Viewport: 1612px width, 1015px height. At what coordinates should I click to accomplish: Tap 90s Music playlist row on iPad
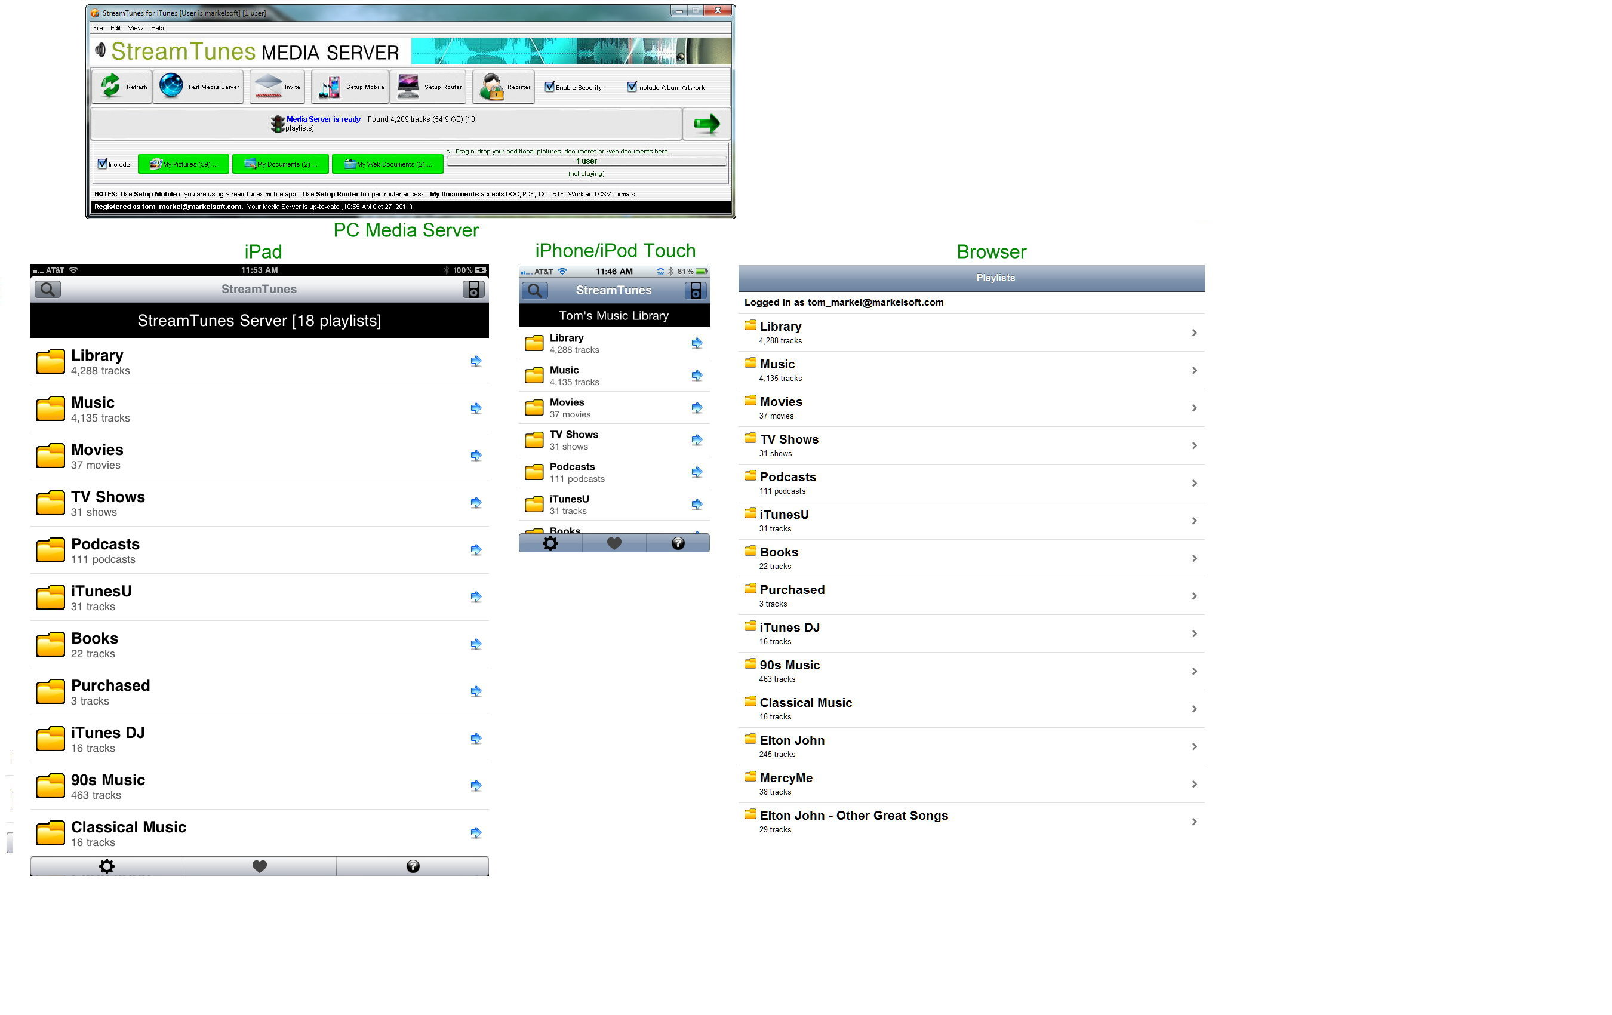click(260, 786)
